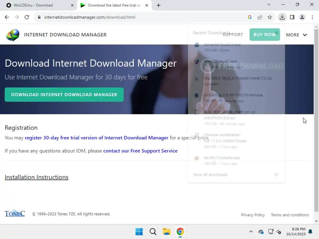Open File Explorer from taskbar

tap(166, 232)
